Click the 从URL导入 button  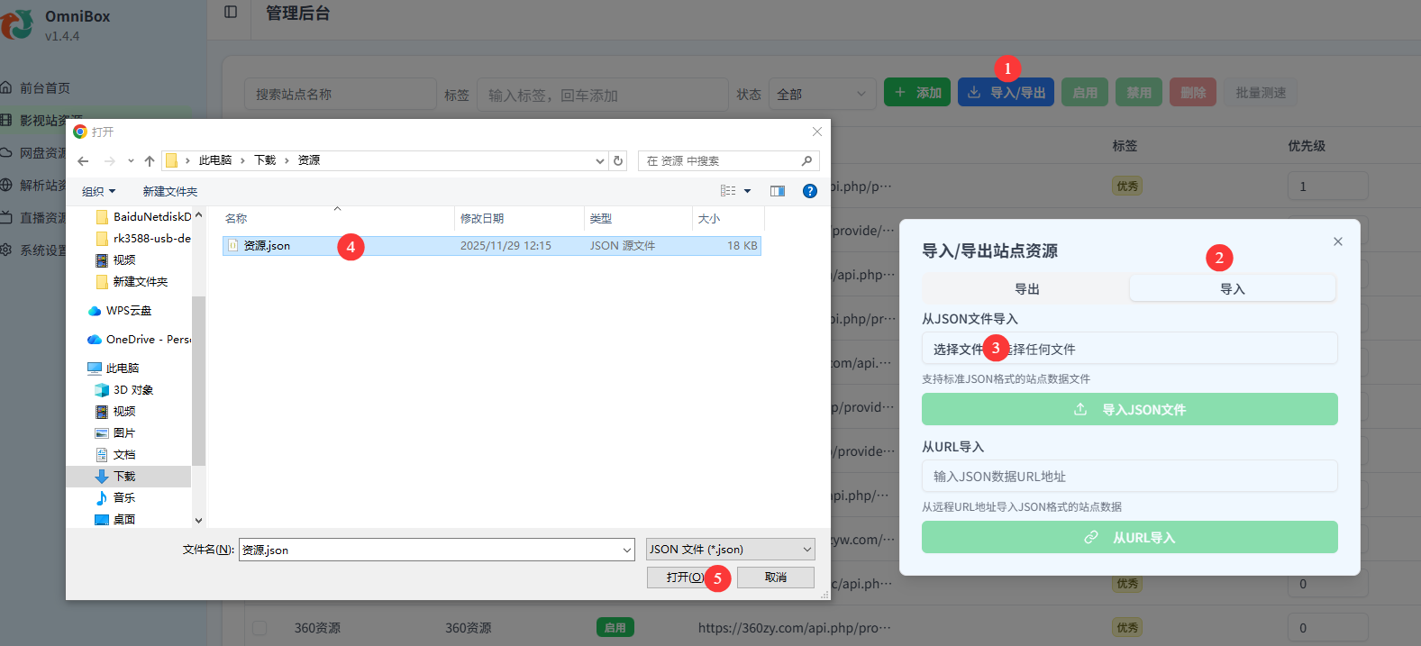point(1129,537)
